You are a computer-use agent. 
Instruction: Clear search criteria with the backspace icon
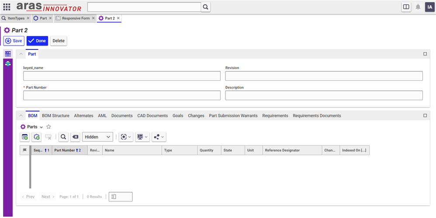[75, 137]
